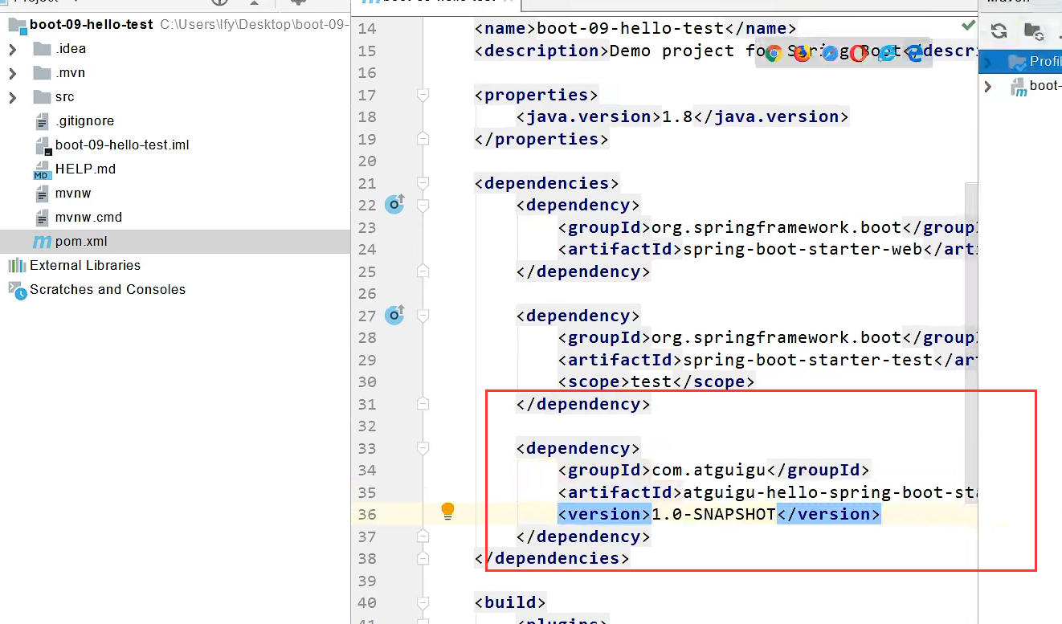Click the Maven module icon beside boot-

pyautogui.click(x=1019, y=87)
